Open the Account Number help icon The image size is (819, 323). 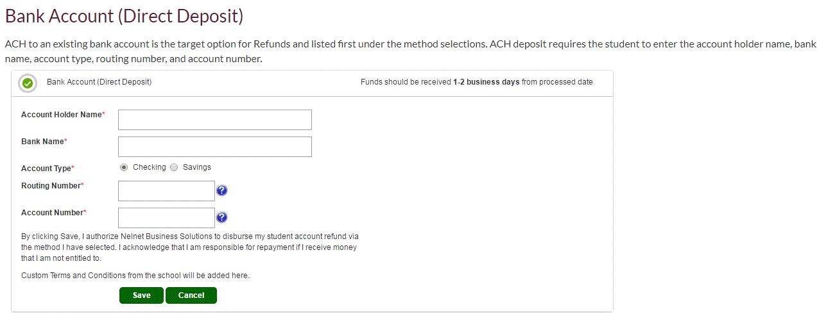222,217
